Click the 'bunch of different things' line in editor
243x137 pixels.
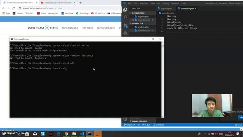(x=182, y=28)
